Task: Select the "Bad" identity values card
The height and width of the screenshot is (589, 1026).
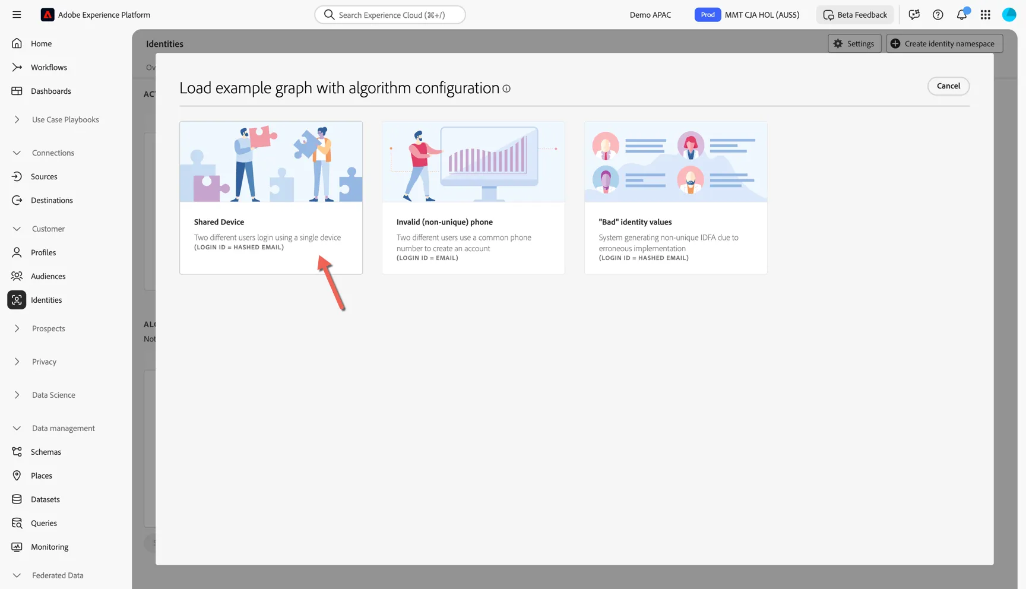Action: click(676, 198)
